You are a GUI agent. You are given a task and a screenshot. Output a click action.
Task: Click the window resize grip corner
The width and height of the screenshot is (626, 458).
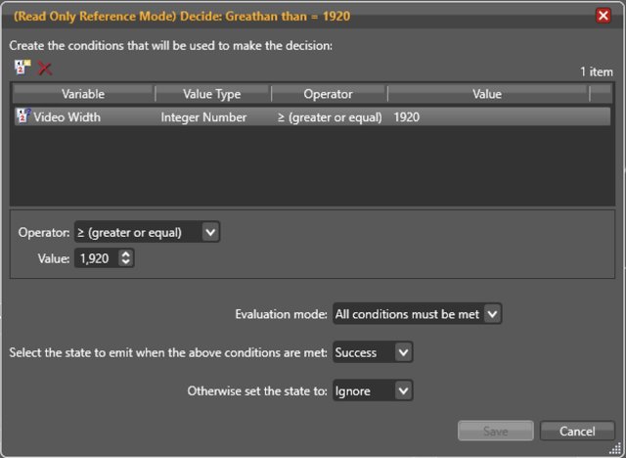(x=617, y=448)
